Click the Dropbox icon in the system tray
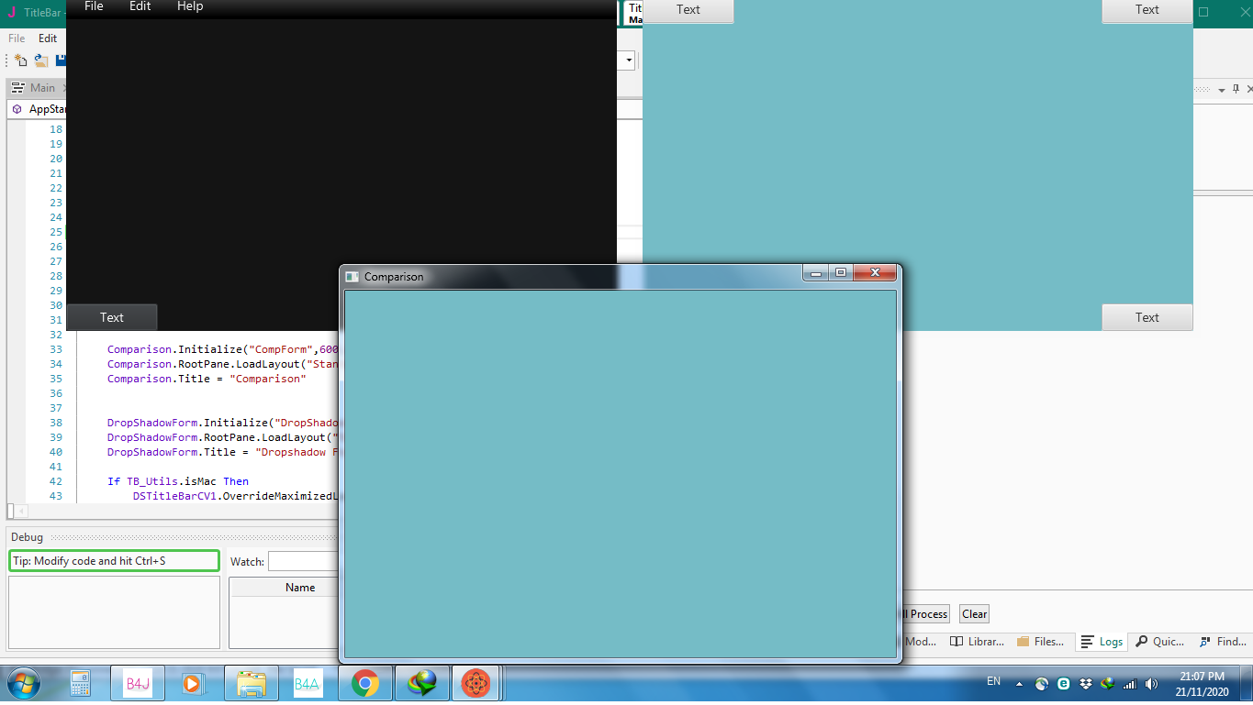The height and width of the screenshot is (705, 1253). coord(1086,684)
